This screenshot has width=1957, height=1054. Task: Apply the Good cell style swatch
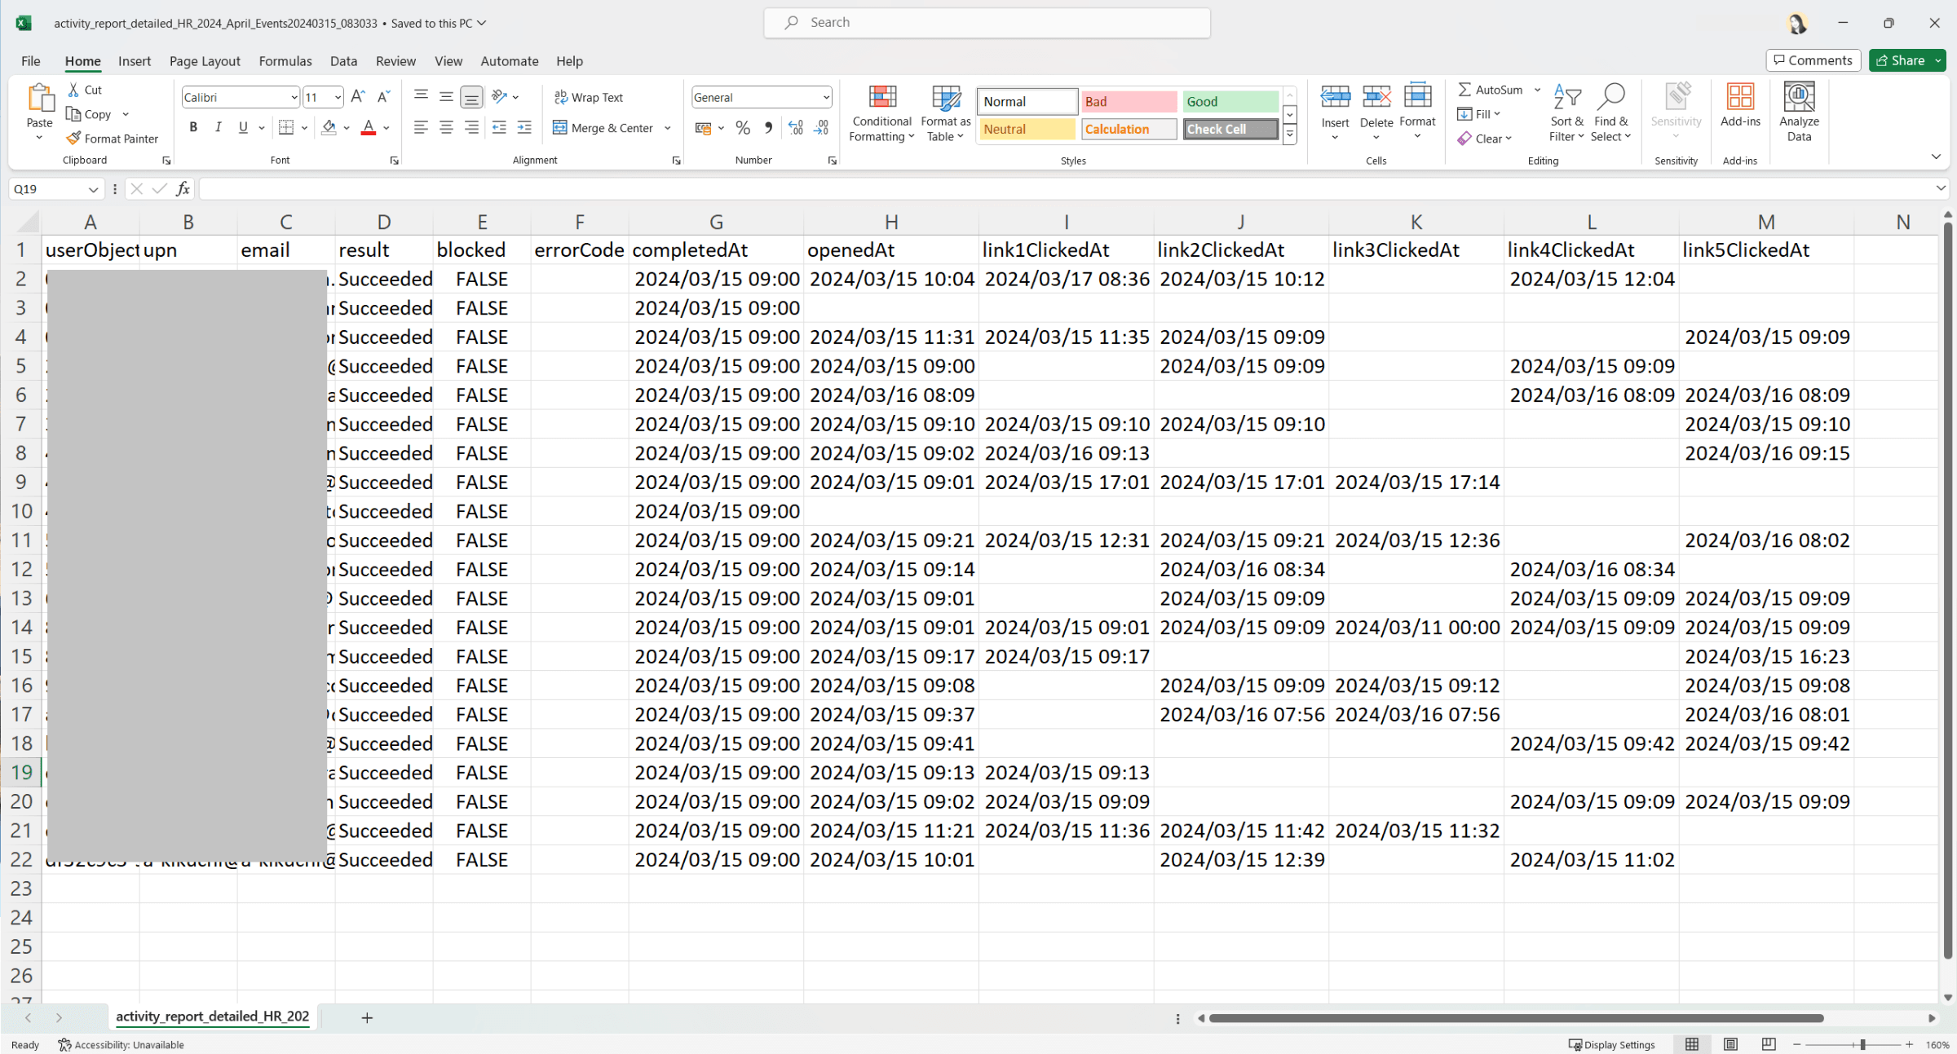[x=1230, y=101]
